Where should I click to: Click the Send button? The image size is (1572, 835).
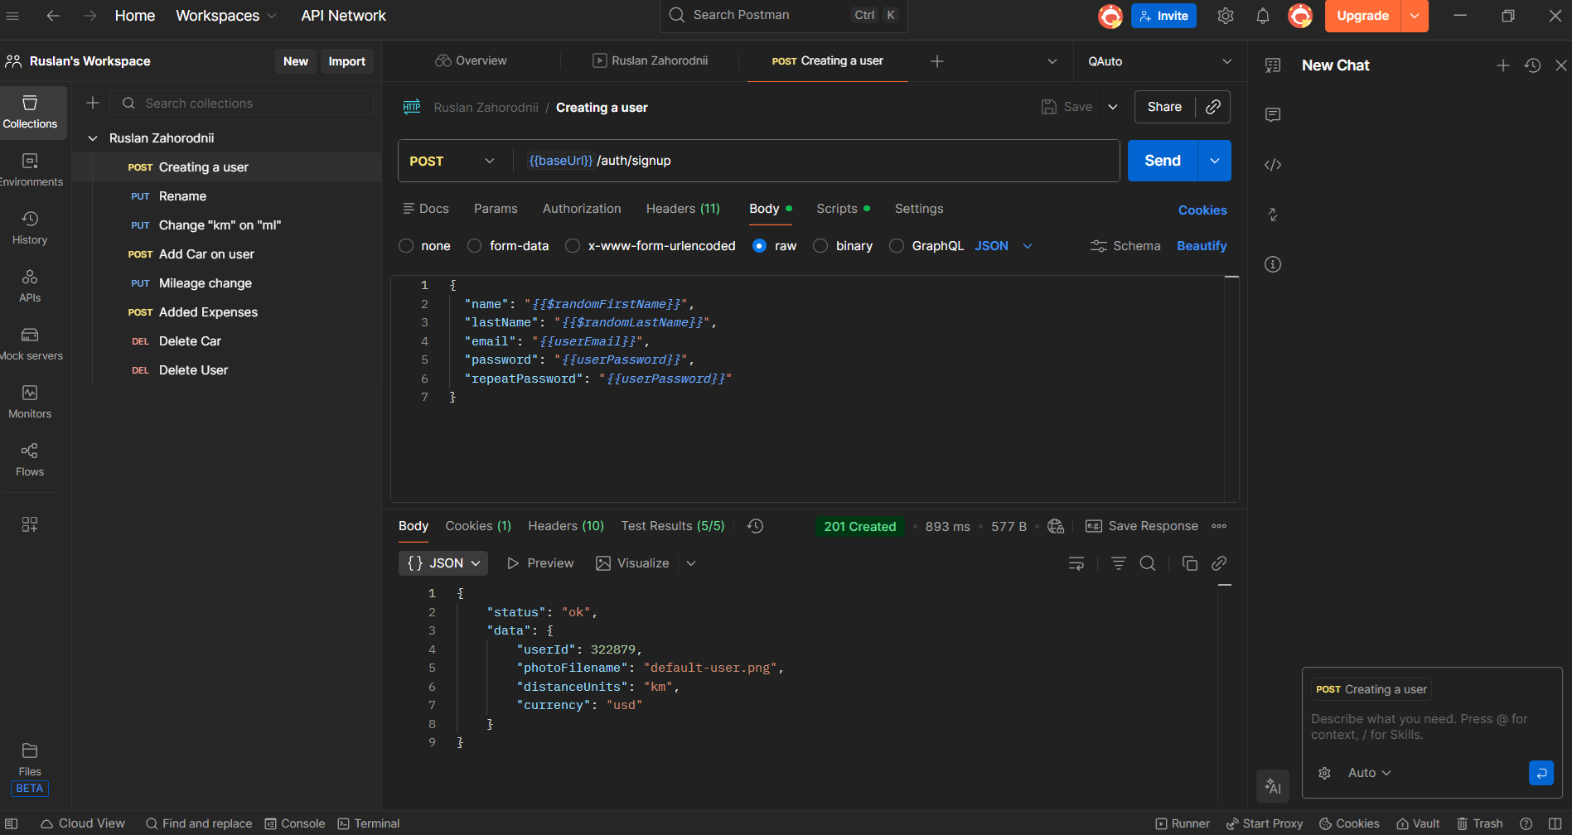(1162, 161)
